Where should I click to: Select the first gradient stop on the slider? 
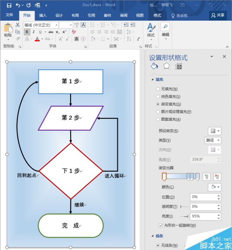click(x=164, y=177)
